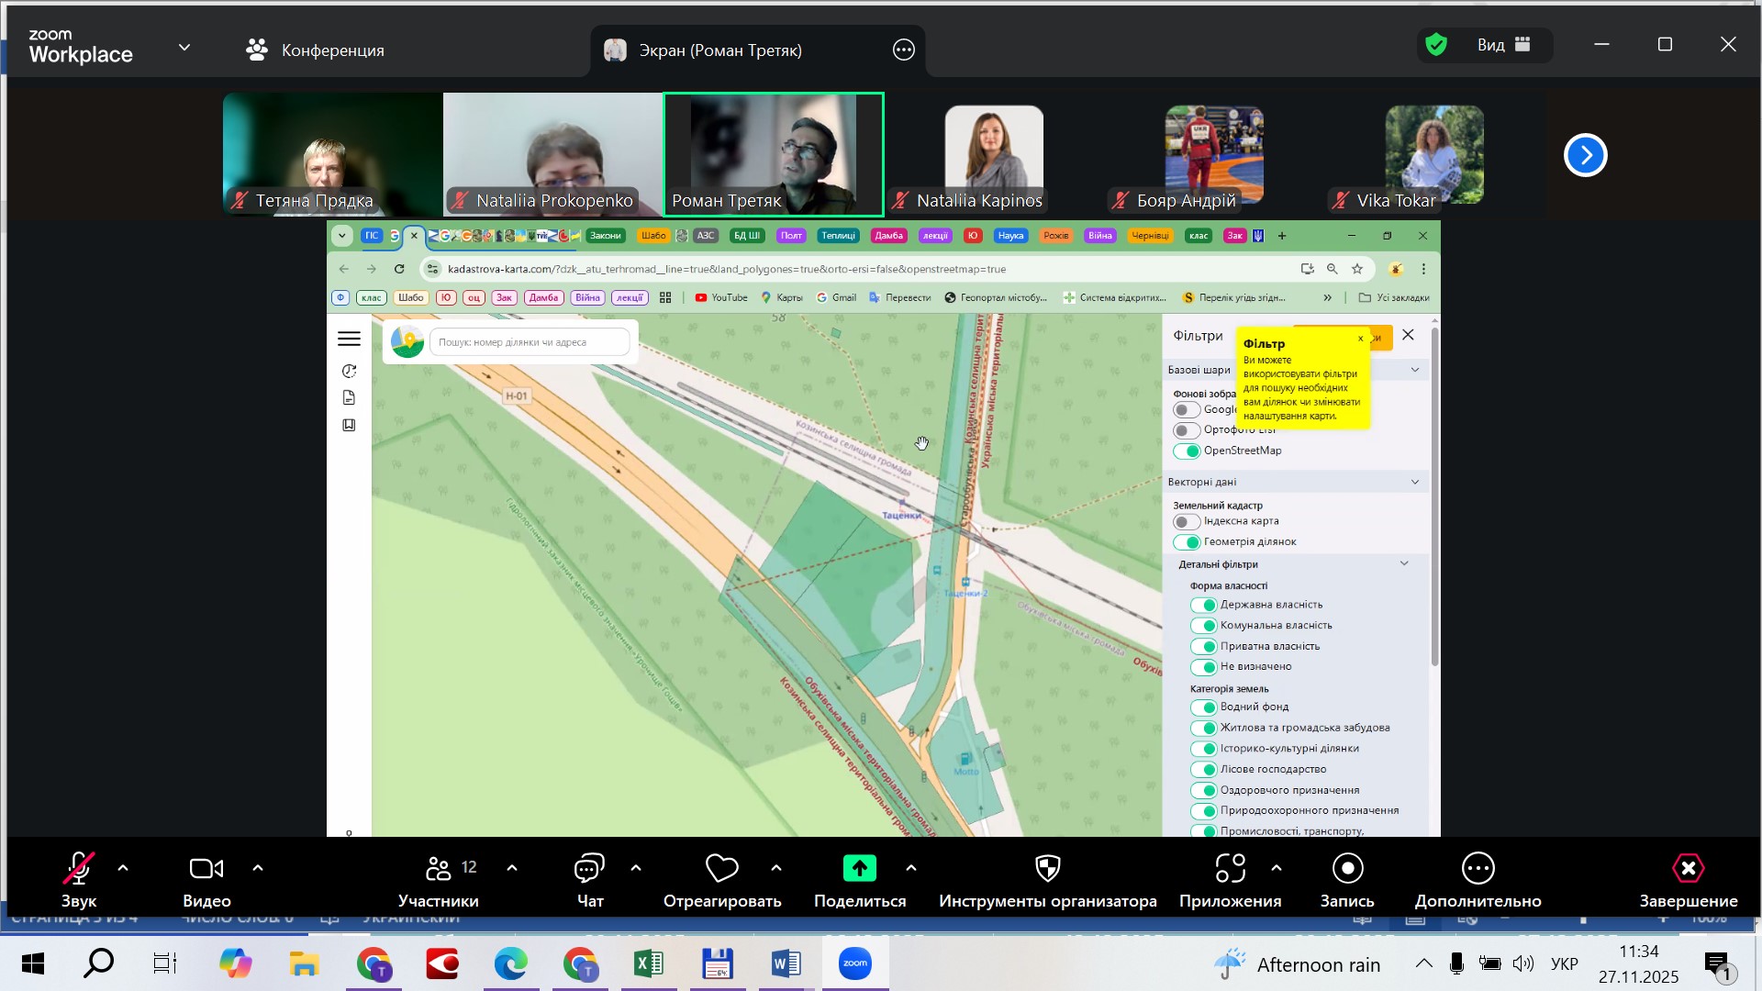The image size is (1762, 991).
Task: Click the green Поделиться share icon
Action: pyautogui.click(x=859, y=868)
